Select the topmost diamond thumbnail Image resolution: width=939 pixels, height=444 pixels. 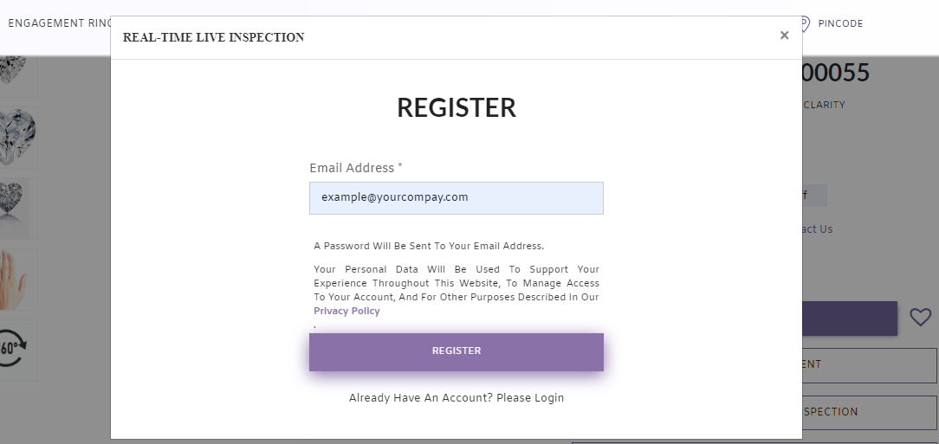pyautogui.click(x=14, y=71)
